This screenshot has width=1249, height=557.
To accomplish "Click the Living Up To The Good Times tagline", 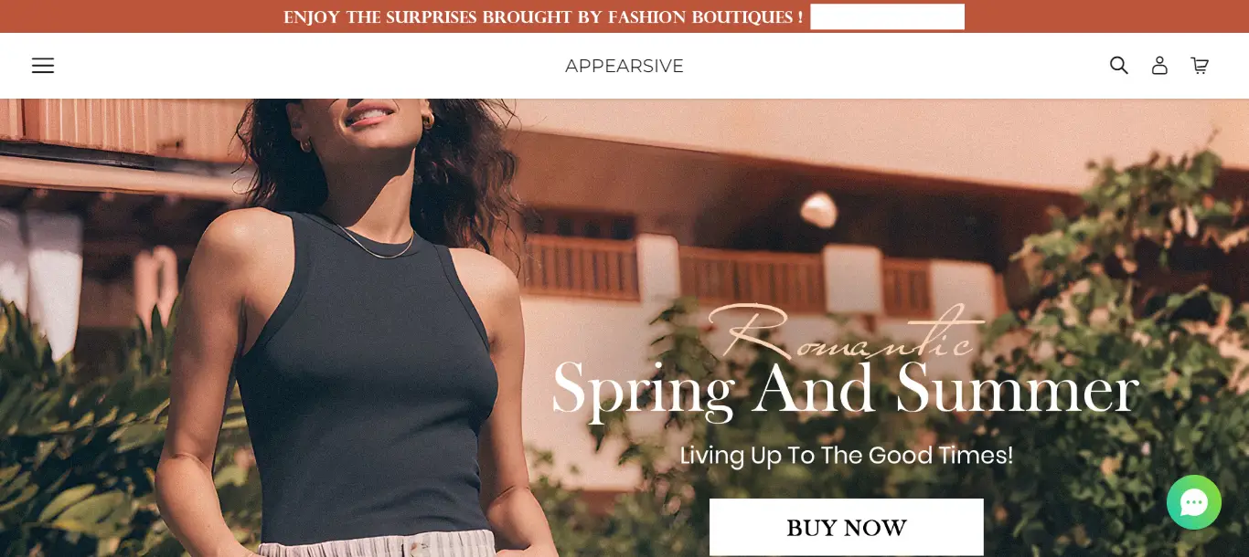I will tap(847, 455).
